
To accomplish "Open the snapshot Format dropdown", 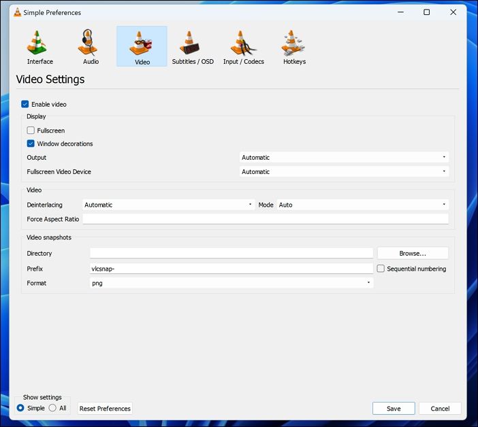I will point(232,283).
